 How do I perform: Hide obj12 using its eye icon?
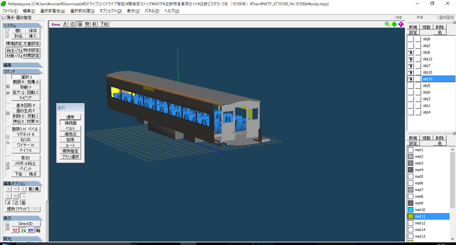pyautogui.click(x=411, y=59)
